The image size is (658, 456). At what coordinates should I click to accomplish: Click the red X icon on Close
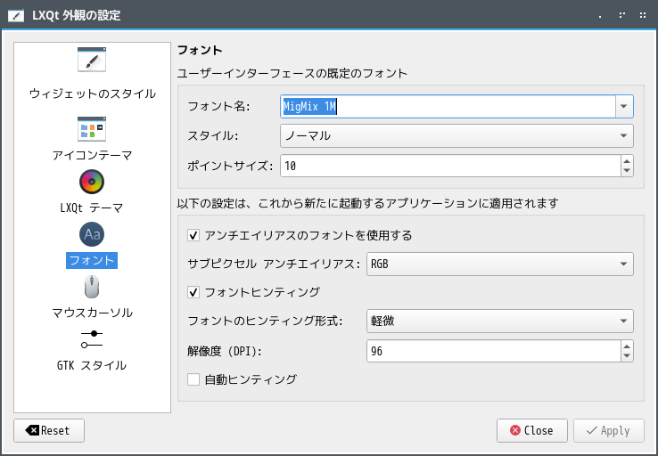(x=515, y=430)
